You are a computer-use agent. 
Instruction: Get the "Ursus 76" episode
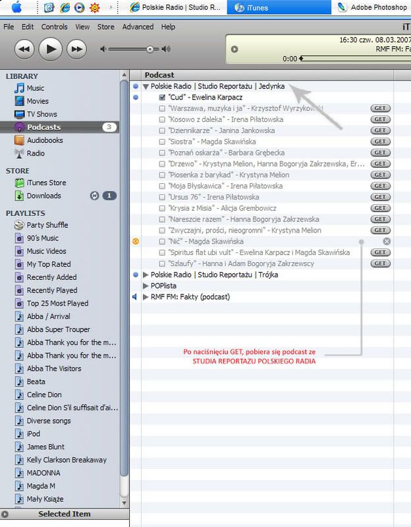pos(381,197)
